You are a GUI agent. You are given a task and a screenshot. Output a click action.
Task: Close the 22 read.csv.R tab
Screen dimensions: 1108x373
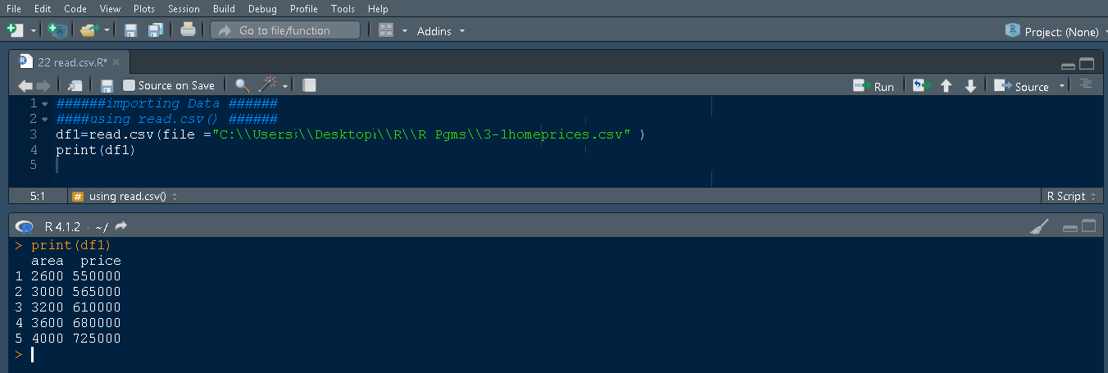click(116, 62)
